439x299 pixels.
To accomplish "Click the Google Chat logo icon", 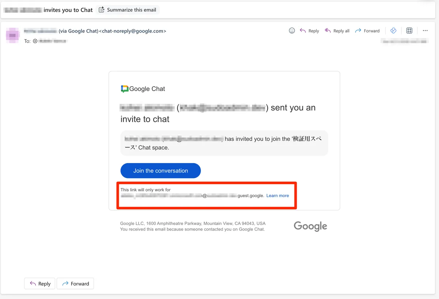I will (124, 89).
